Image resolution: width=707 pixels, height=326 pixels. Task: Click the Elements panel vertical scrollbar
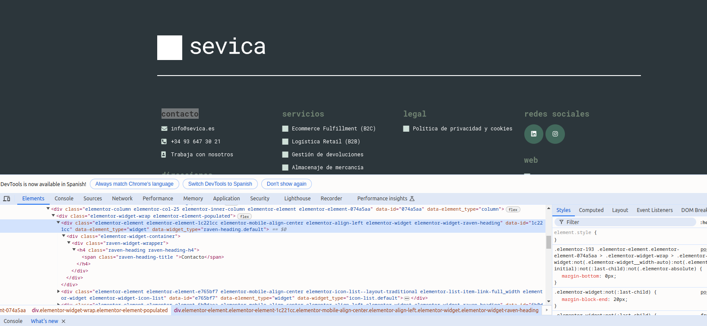548,242
